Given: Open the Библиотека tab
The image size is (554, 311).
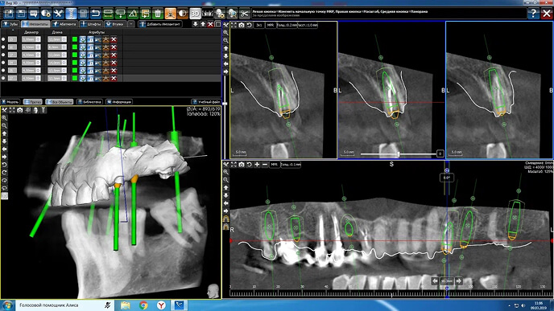Looking at the screenshot, I should 89,101.
